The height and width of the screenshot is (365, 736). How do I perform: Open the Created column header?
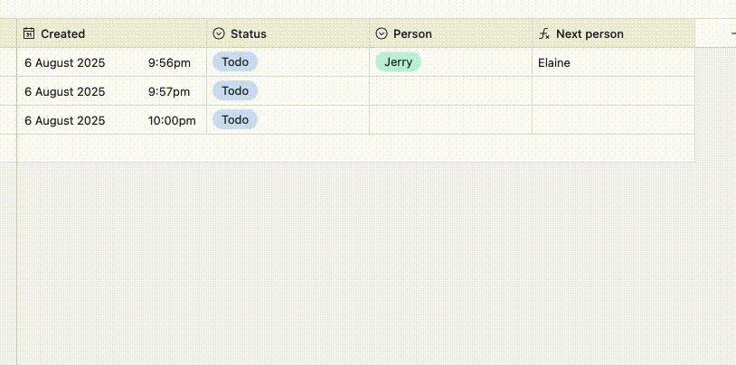click(63, 33)
